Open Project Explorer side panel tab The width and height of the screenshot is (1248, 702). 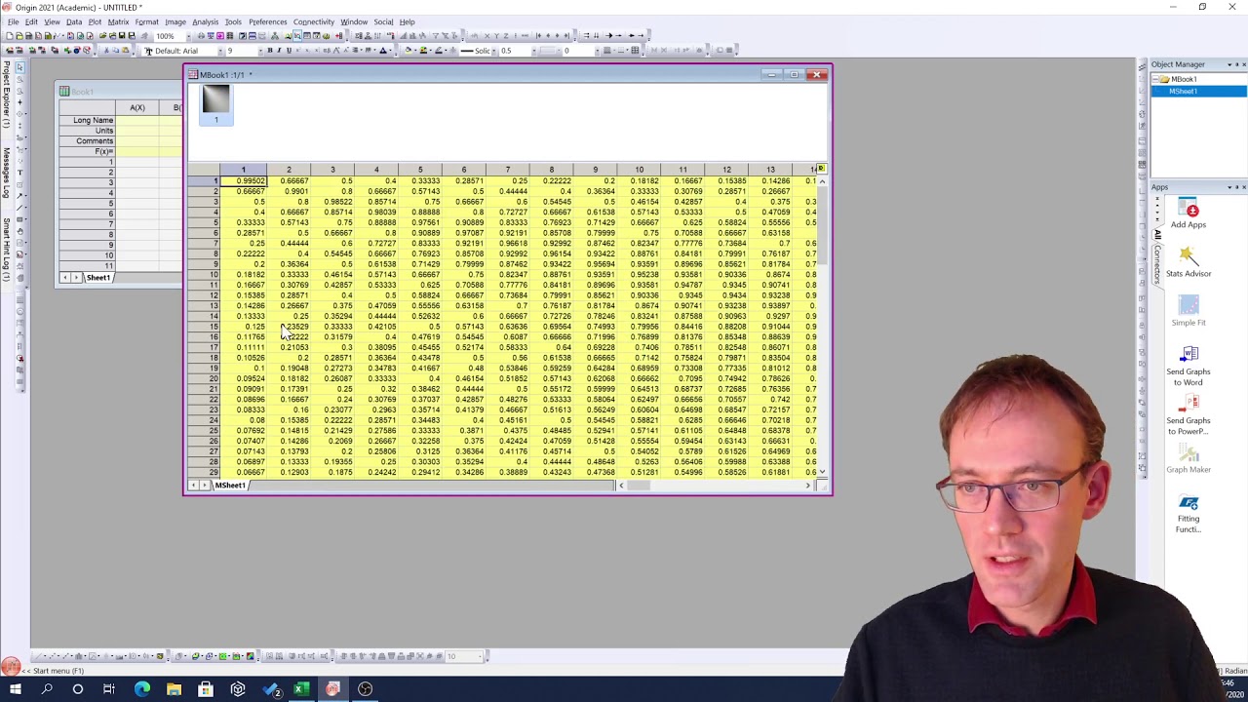6,95
